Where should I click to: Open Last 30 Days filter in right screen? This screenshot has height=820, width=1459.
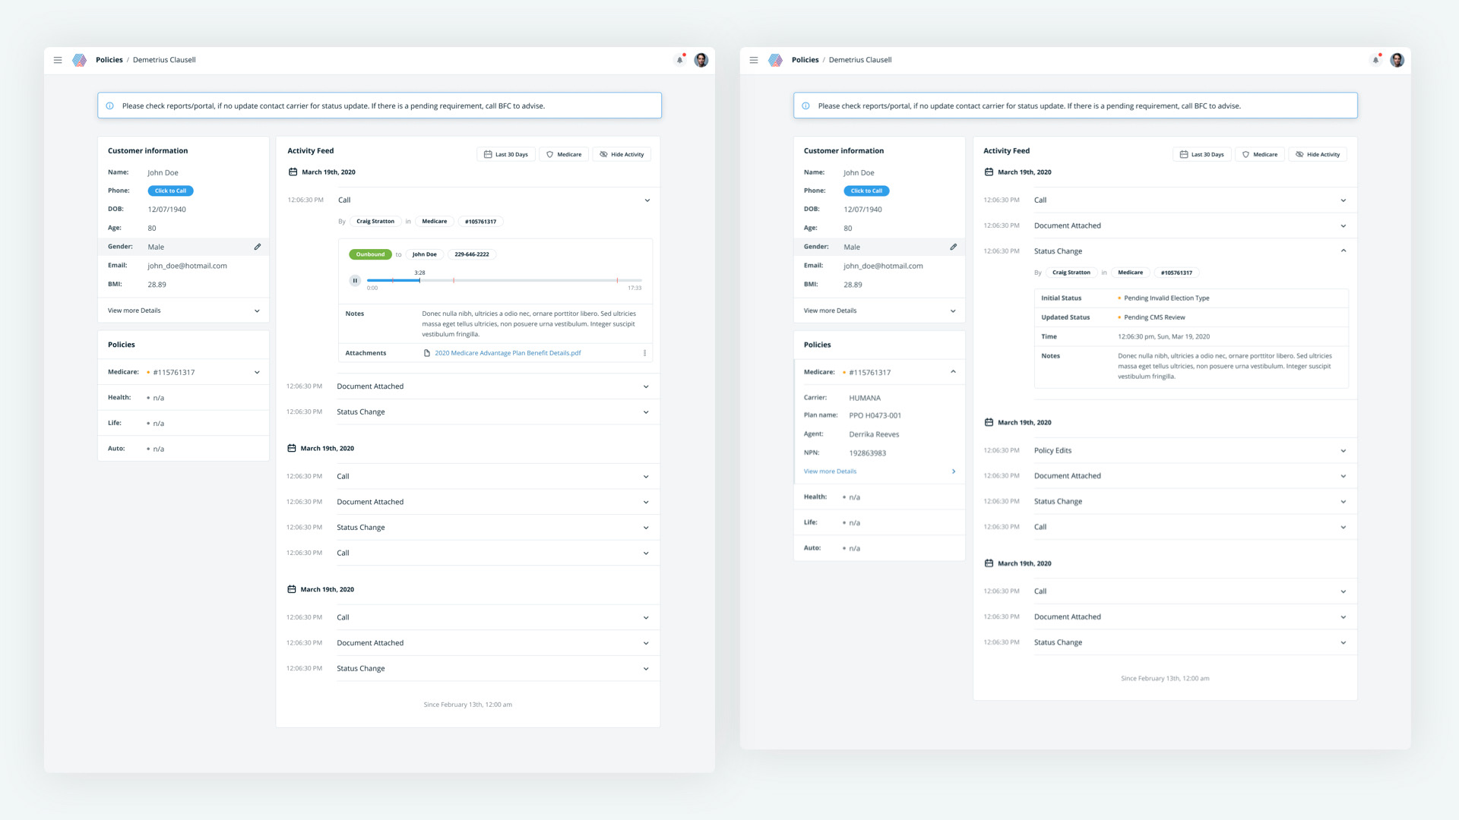(1201, 154)
